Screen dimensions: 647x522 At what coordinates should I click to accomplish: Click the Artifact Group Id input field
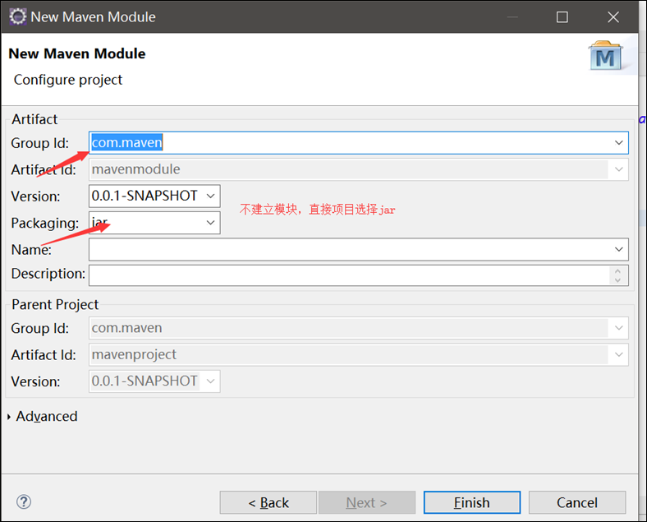click(x=359, y=143)
